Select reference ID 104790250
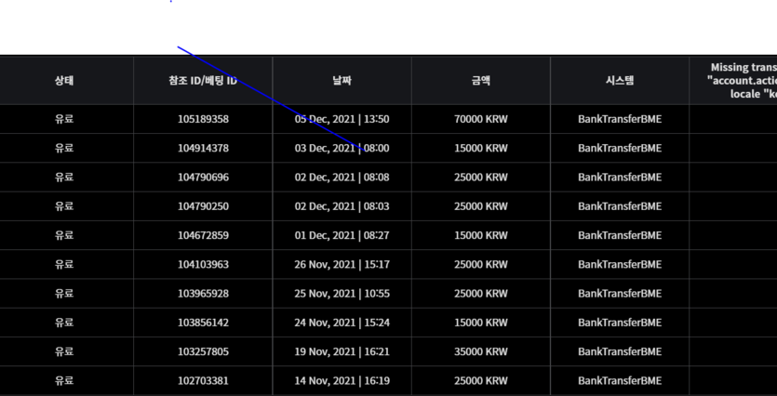Screen dimensions: 777x396 coord(203,206)
